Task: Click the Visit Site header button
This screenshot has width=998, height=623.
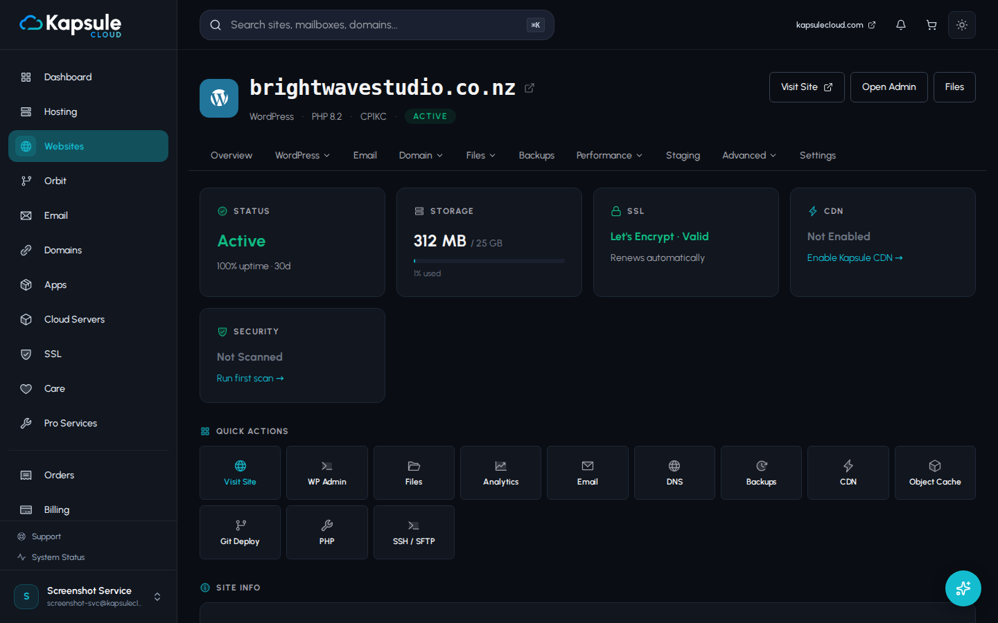Action: click(807, 87)
